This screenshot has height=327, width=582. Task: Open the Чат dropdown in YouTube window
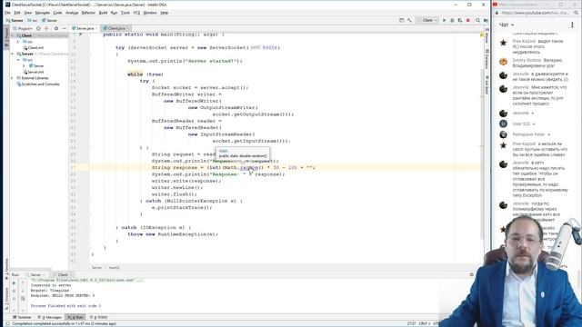[507, 25]
